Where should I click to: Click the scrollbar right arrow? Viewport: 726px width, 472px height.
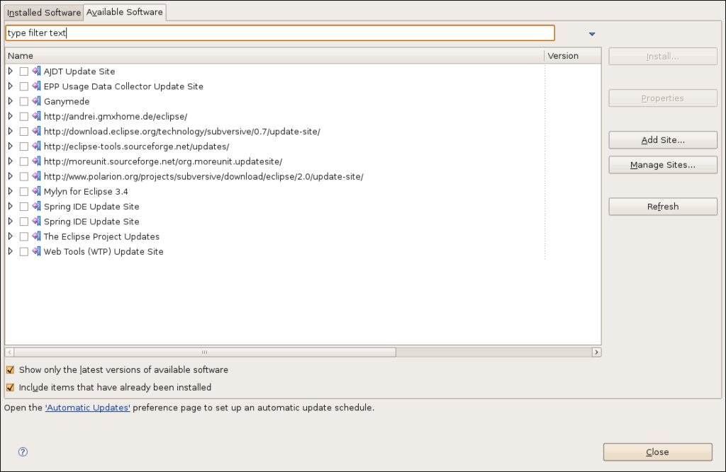pos(596,352)
